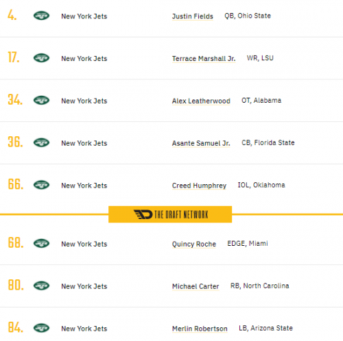Open the Alex Leatherwood player link
This screenshot has height=341, width=343.
click(x=201, y=101)
